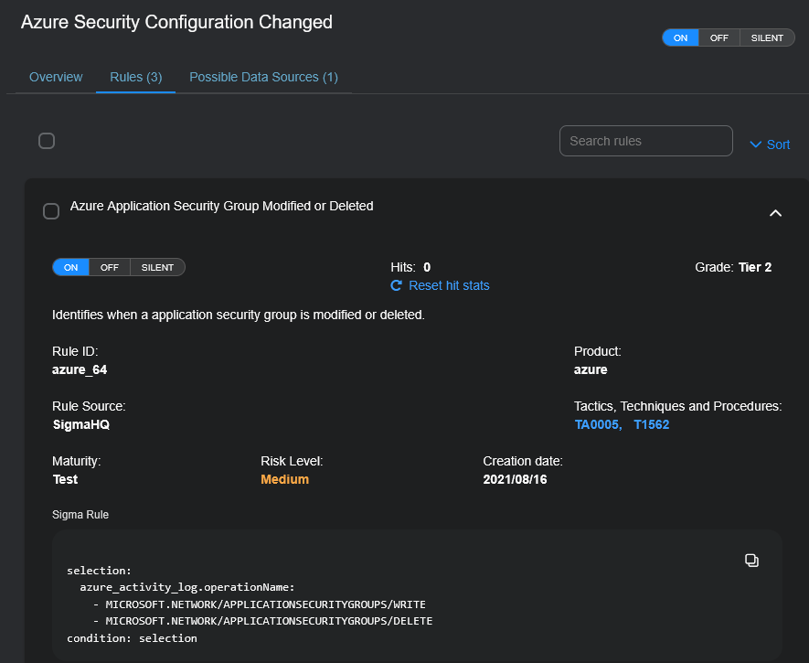
Task: Open the Sort dropdown
Action: click(770, 144)
